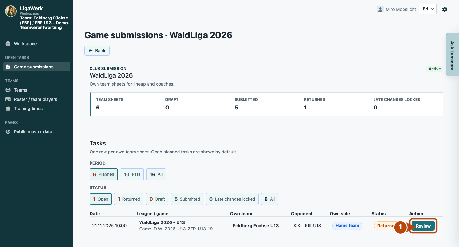This screenshot has width=459, height=247.
Task: Click the date 21.11.2026 10:00
Action: (109, 226)
